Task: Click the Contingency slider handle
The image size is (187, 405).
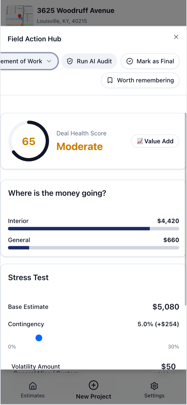Action: point(39,338)
